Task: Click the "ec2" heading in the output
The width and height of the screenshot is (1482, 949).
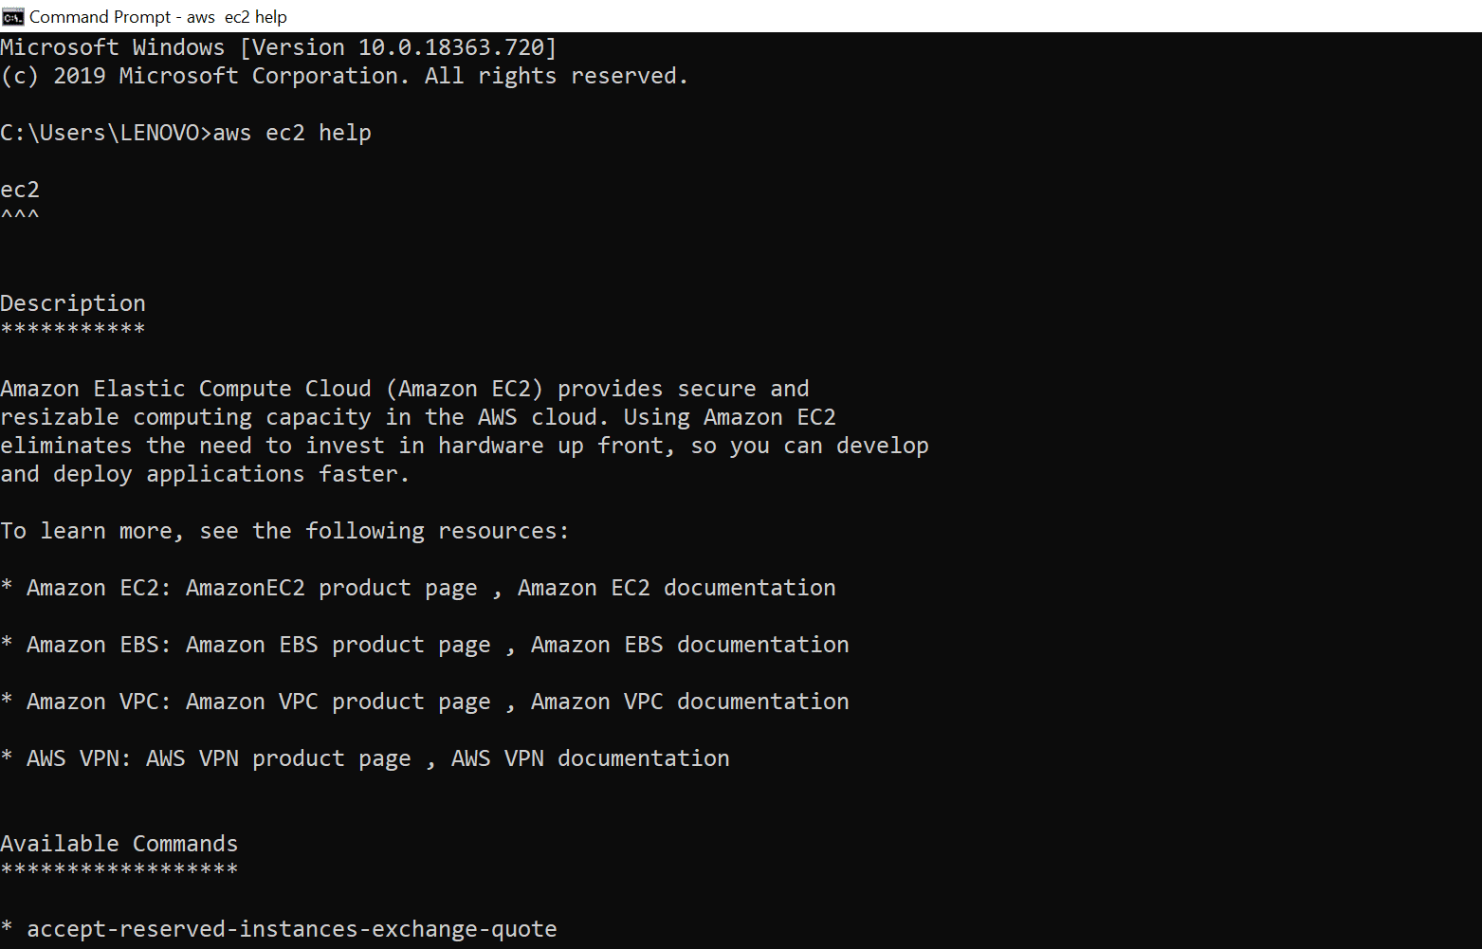Action: coord(20,190)
